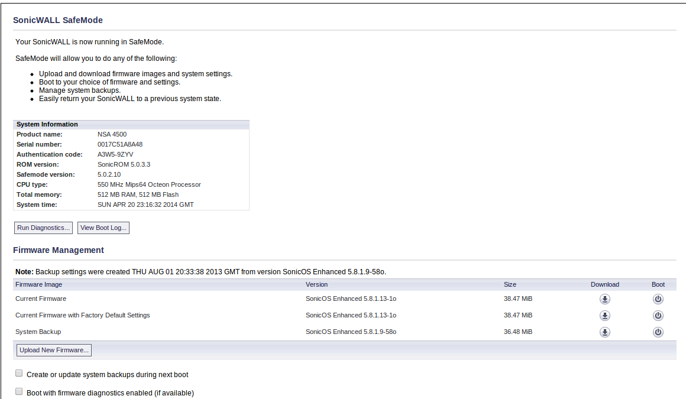The image size is (686, 399).
Task: Click System Backup version 5.8.1.9-58o
Action: pos(351,332)
